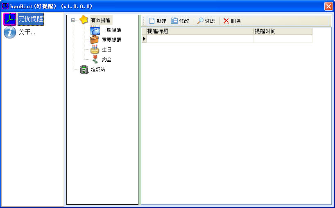Select the 垃圾站 tree item
335x208 pixels.
pos(98,69)
